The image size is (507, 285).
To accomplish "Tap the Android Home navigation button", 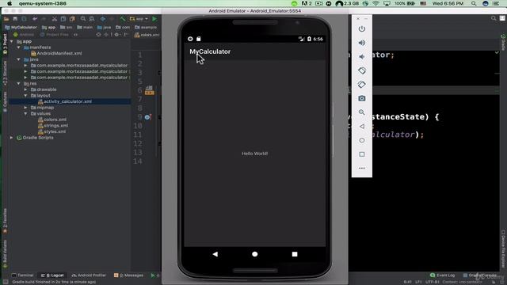I will pos(255,254).
